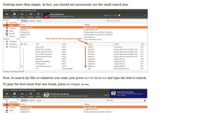Open Astral Romance album cover thumbnail
This screenshot has width=201, height=113.
click(46, 15)
